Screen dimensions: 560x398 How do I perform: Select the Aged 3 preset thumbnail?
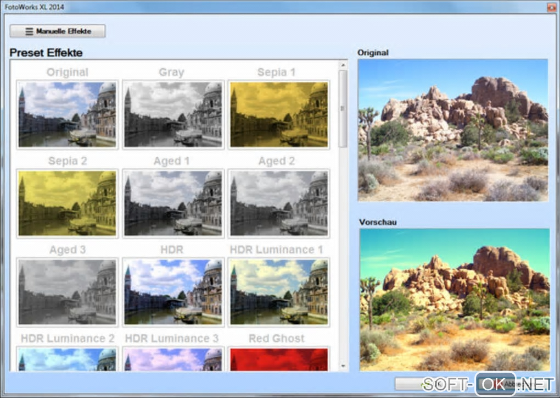(67, 292)
